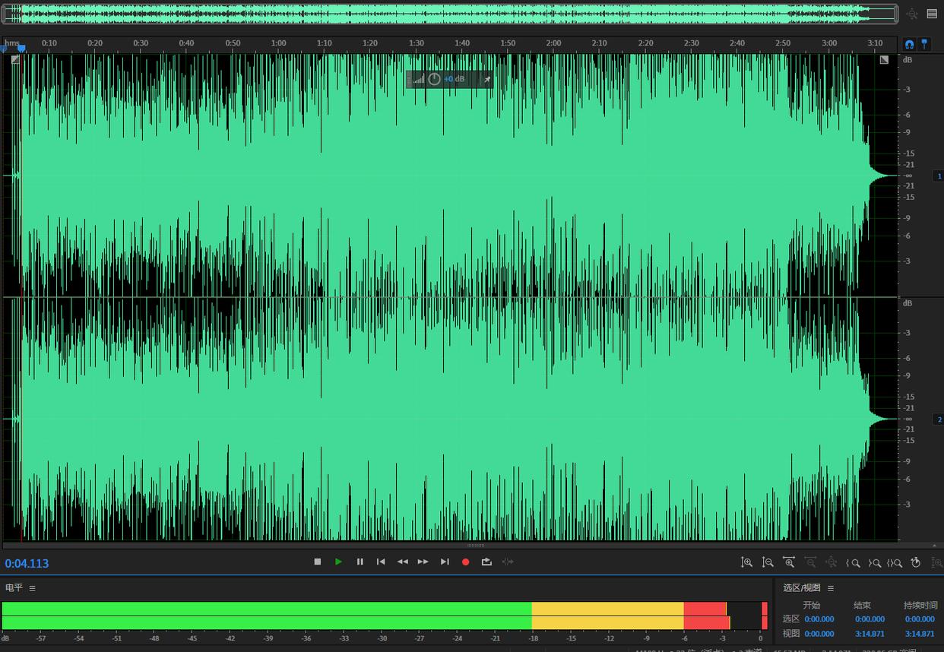This screenshot has width=944, height=652.
Task: Open the 选区/视图 panel menu
Action: pos(831,588)
